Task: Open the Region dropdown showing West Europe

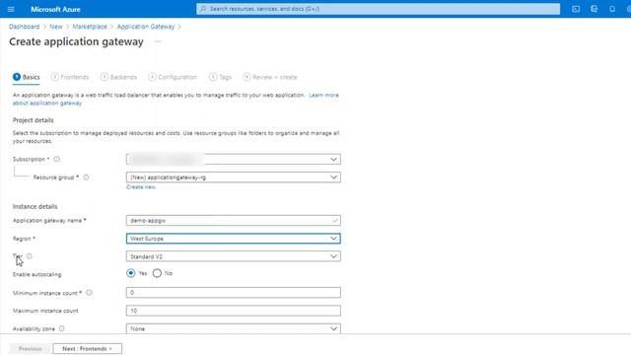Action: (x=234, y=239)
